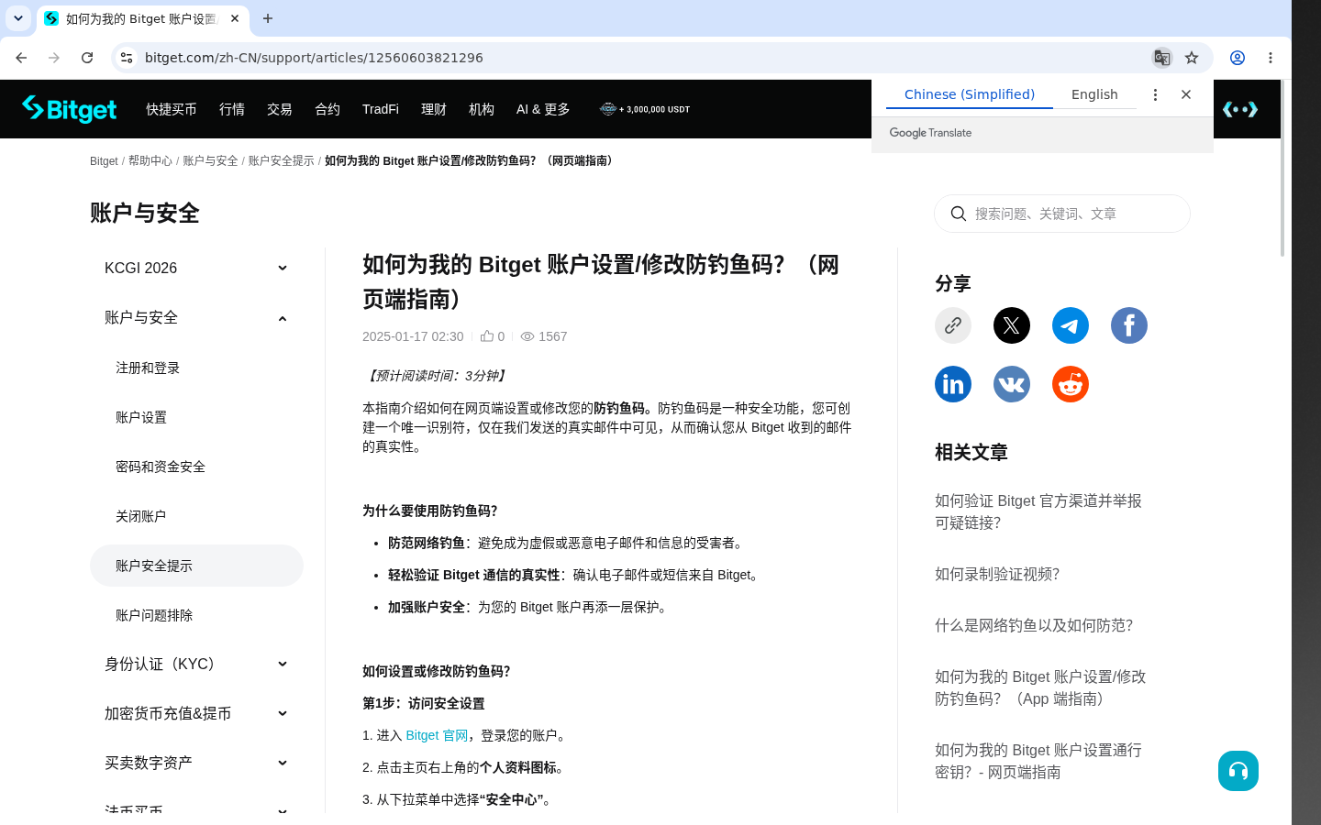Viewport: 1321px width, 825px height.
Task: Expand the 身份认证（KYC）section
Action: tap(196, 664)
